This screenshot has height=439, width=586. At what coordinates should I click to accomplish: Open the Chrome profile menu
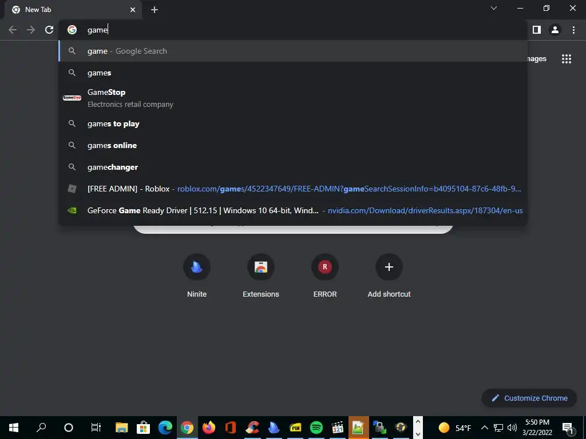point(555,30)
